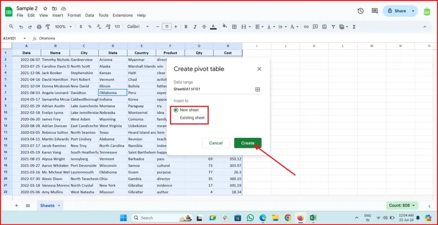The height and width of the screenshot is (225, 438).
Task: Decrease decimal places
Action: [99, 27]
